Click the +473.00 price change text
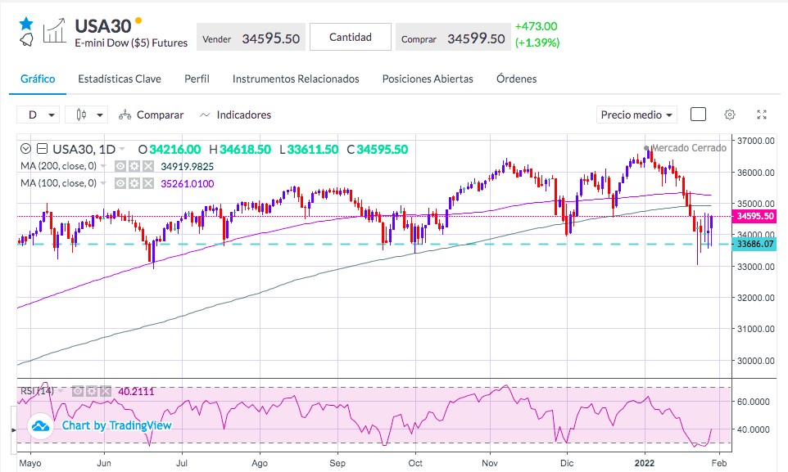788x472 pixels. coord(537,26)
